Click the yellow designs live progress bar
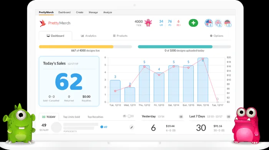Viewport: 269px width, 150px height. point(85,46)
